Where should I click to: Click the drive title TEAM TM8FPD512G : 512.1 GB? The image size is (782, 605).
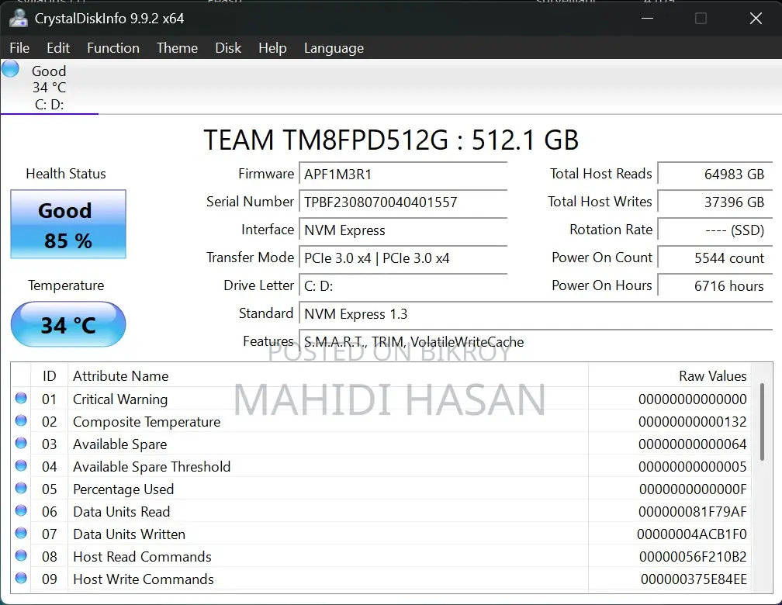(x=391, y=140)
